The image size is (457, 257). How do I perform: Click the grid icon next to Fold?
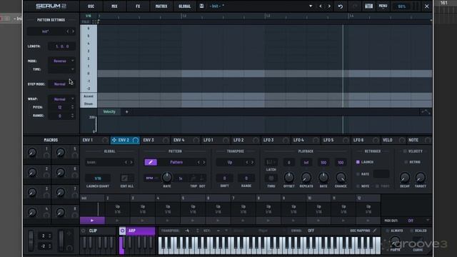tap(94, 22)
